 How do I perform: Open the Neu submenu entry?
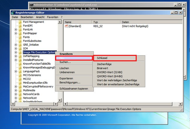74,58
